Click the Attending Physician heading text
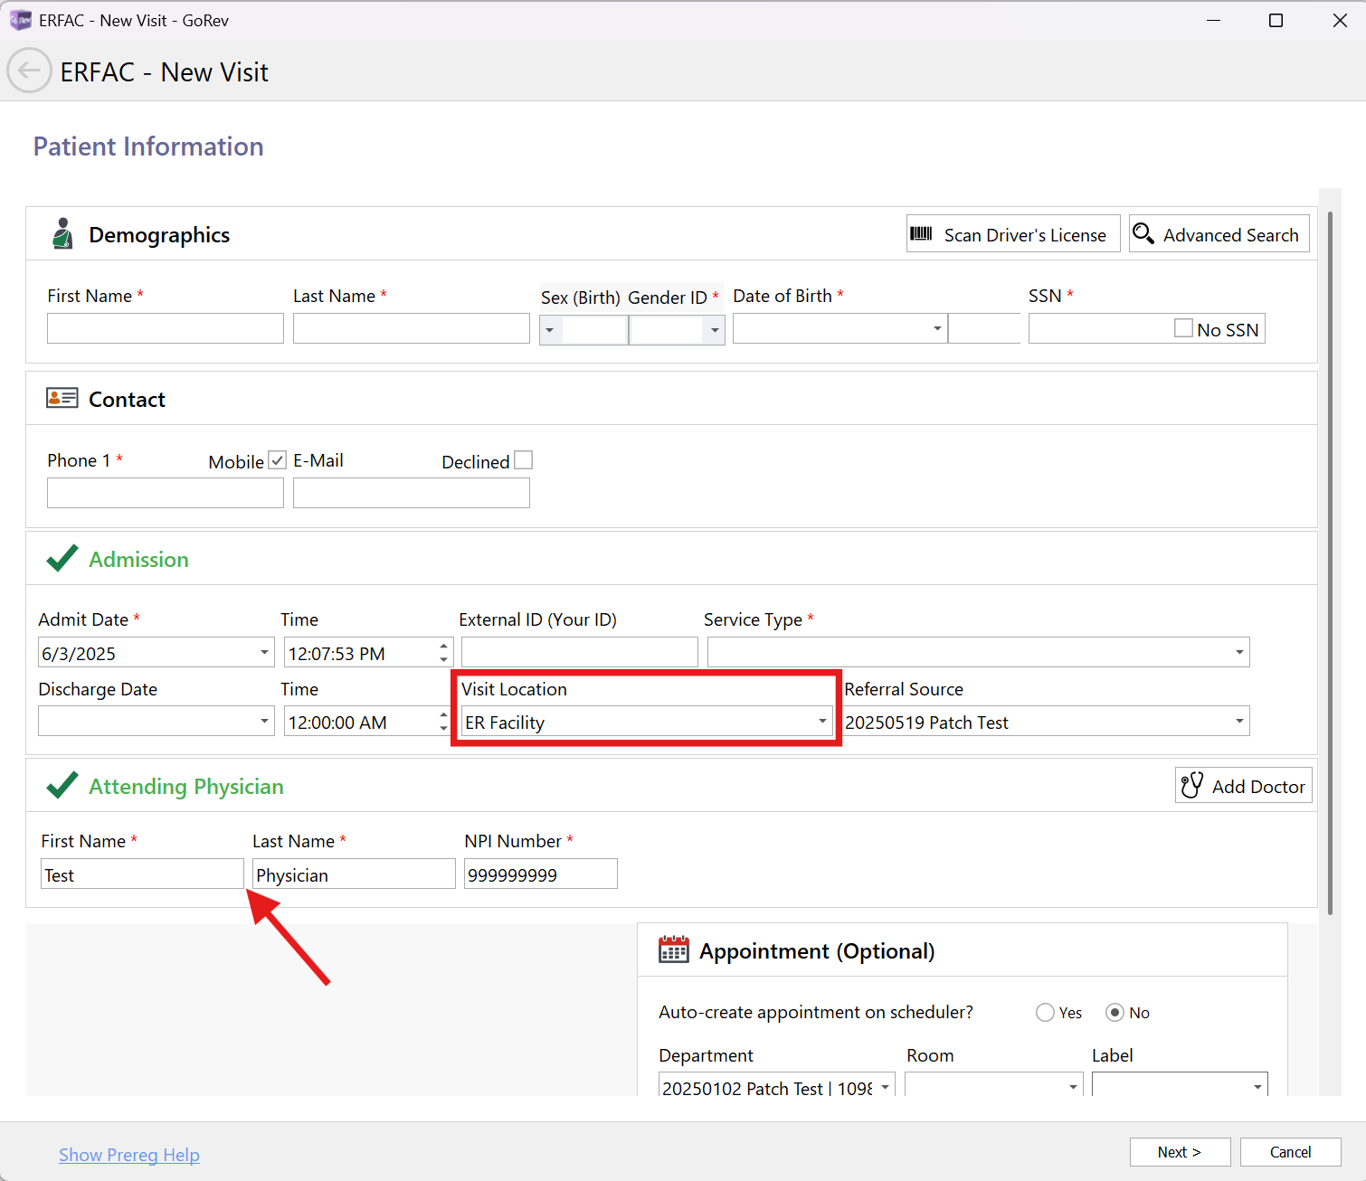The height and width of the screenshot is (1181, 1366). tap(186, 786)
